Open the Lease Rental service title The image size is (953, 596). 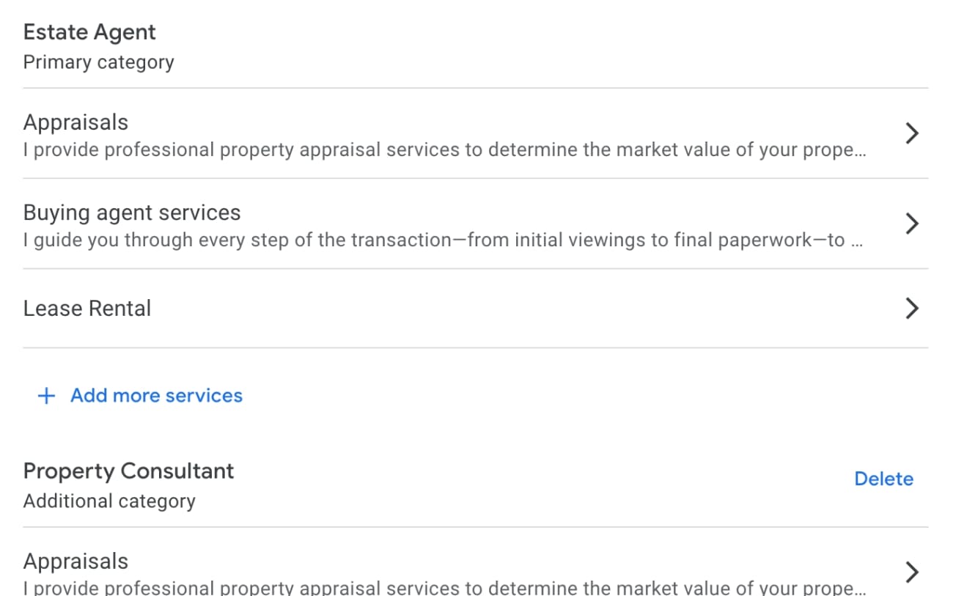click(87, 309)
